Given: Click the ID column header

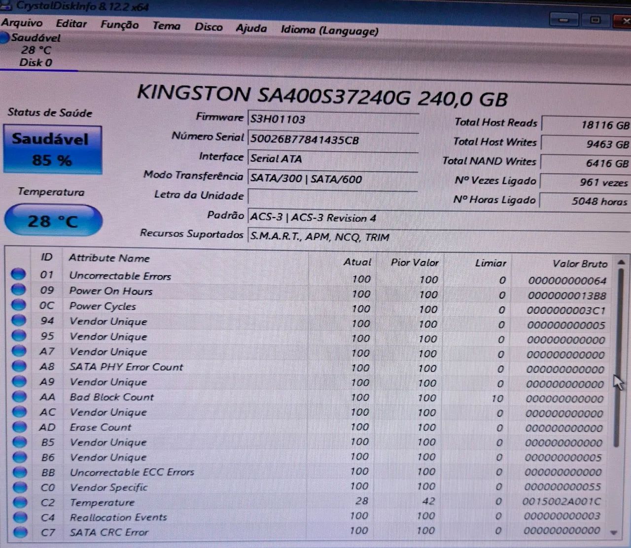Looking at the screenshot, I should [x=47, y=257].
